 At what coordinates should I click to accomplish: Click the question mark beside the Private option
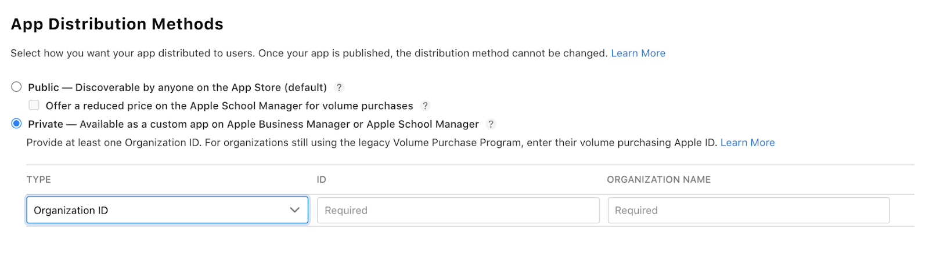tap(491, 124)
